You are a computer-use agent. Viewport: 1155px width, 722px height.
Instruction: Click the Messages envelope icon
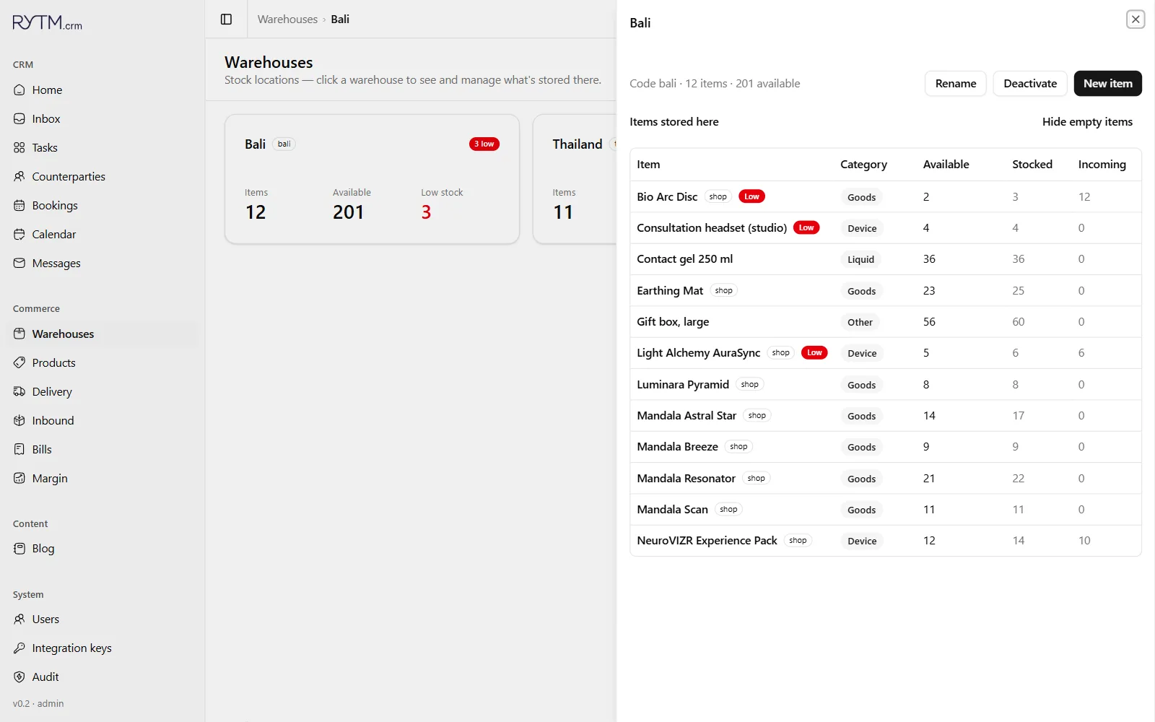19,264
